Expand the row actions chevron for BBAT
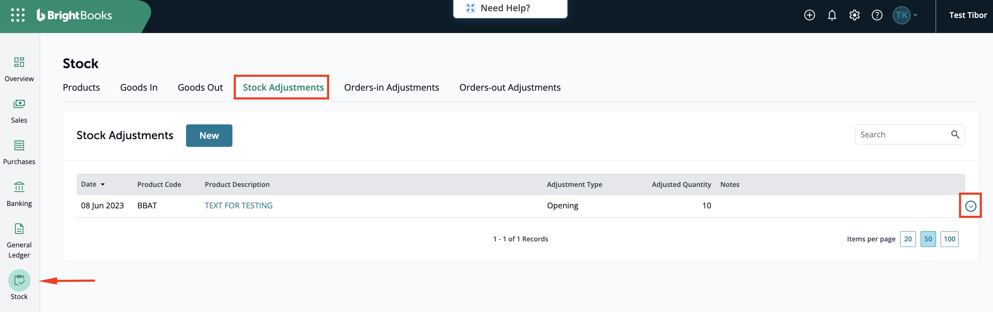 coord(970,206)
